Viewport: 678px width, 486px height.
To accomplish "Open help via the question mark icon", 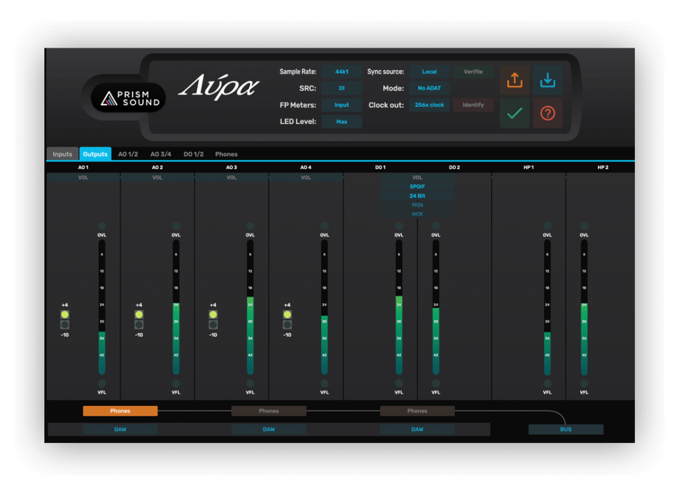I will click(548, 112).
